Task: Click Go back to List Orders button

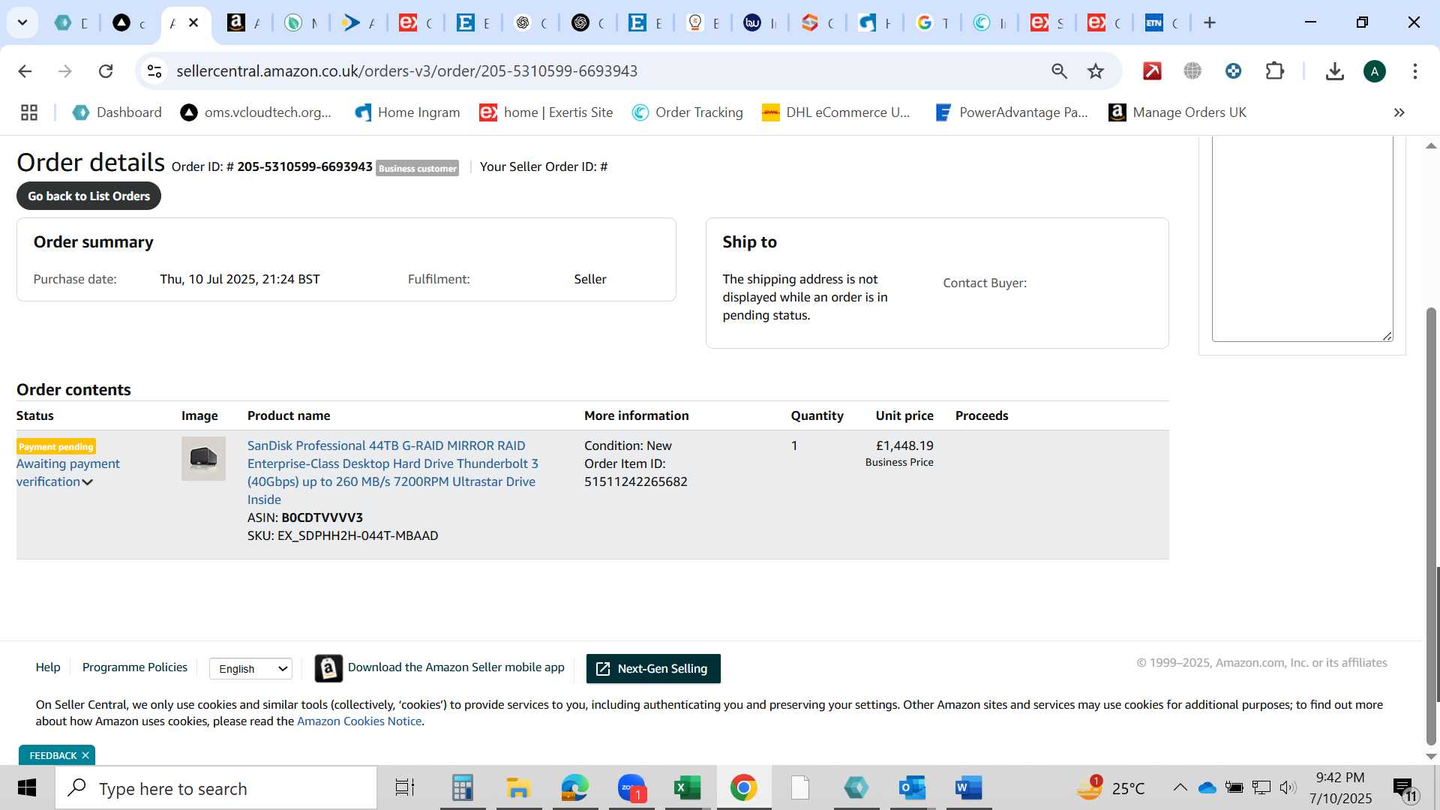Action: tap(88, 196)
